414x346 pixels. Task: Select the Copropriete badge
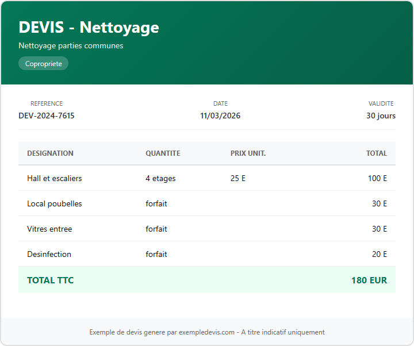43,64
